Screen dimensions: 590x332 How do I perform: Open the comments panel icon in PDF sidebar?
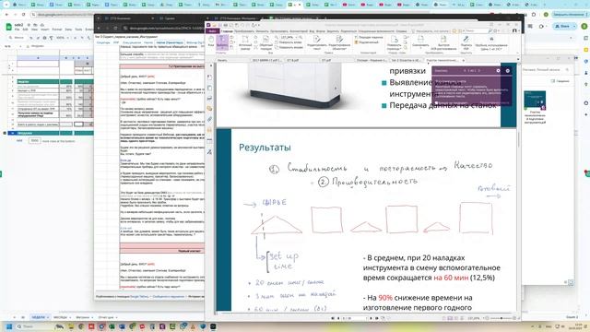(x=210, y=109)
